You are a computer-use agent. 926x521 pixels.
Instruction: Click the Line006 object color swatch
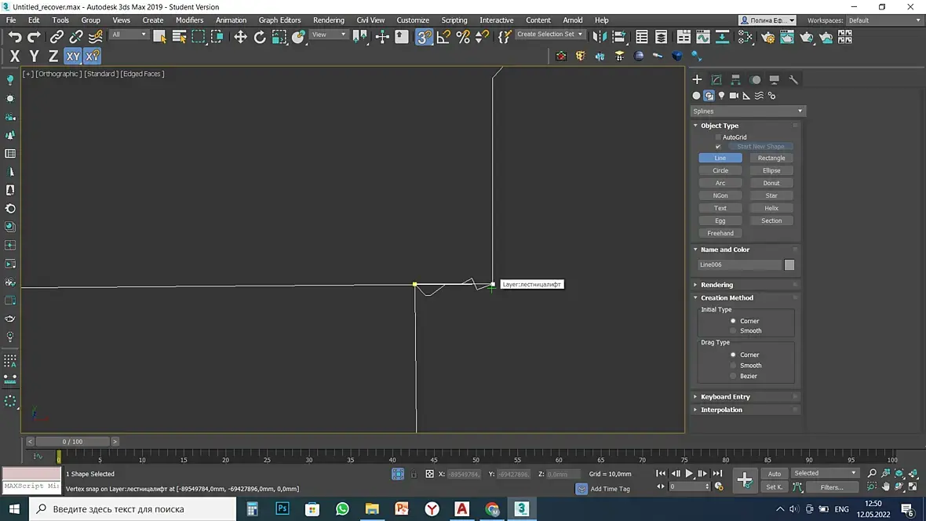[789, 265]
